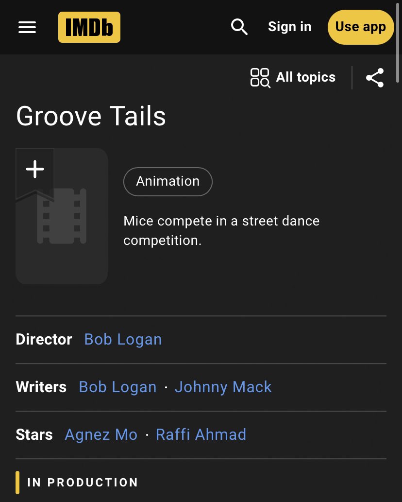Viewport: 402px width, 502px height.
Task: Click the Director label
Action: 44,339
